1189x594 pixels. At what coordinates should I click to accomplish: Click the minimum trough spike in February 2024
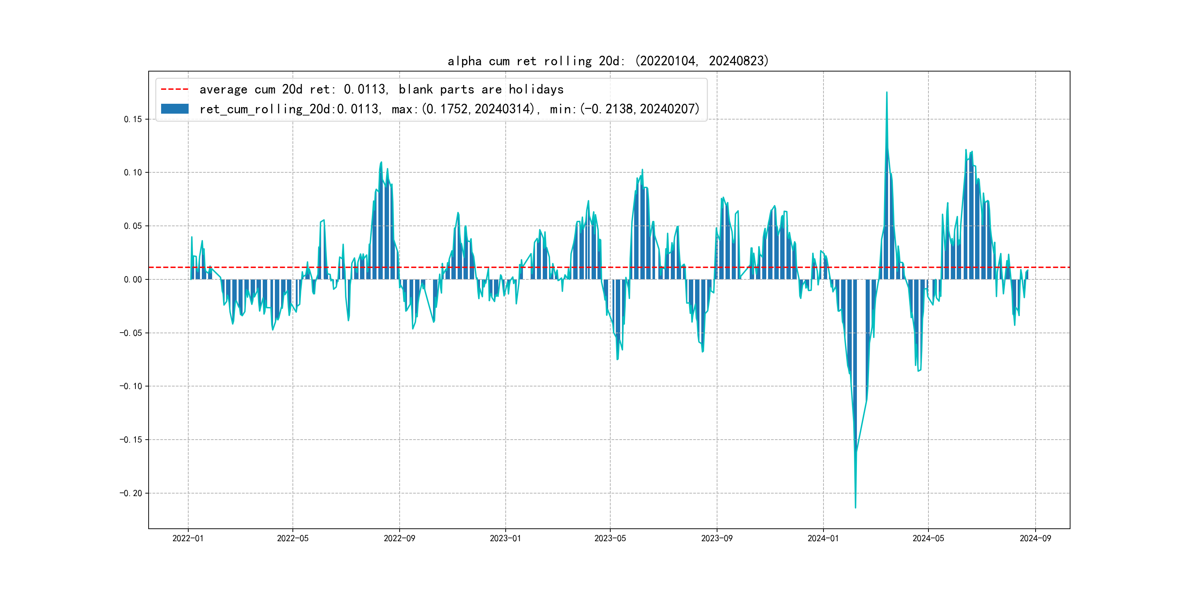[855, 506]
